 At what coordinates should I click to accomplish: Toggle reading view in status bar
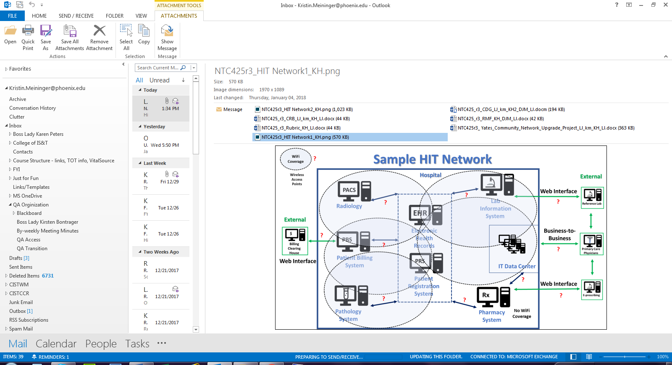(x=589, y=357)
